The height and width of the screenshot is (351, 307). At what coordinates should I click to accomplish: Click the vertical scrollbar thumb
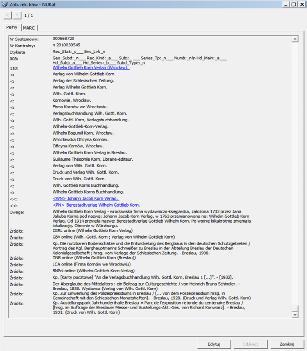[295, 308]
